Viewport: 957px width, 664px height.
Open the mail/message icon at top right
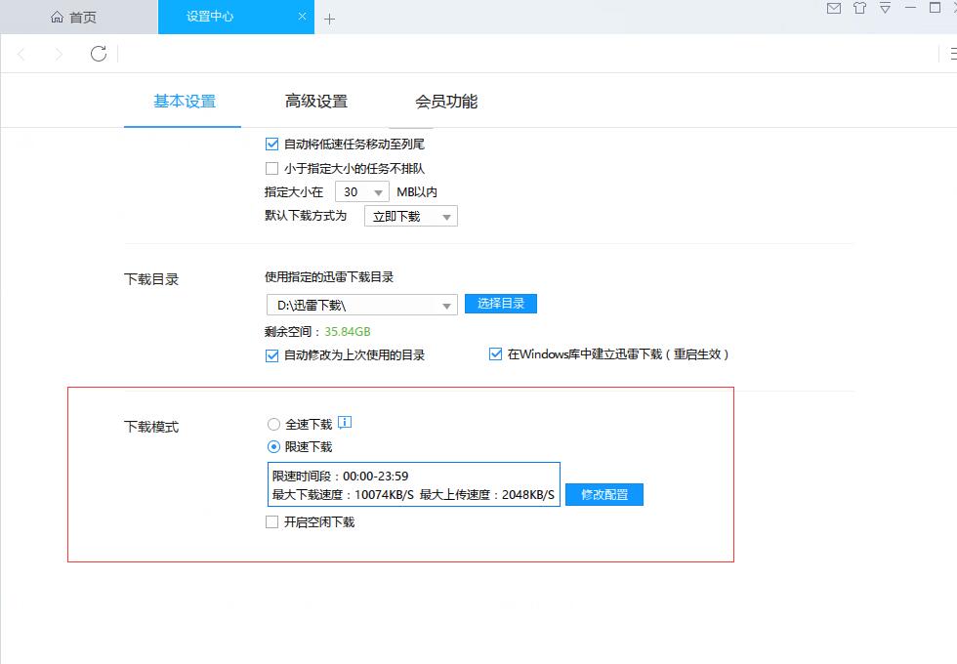[x=834, y=8]
